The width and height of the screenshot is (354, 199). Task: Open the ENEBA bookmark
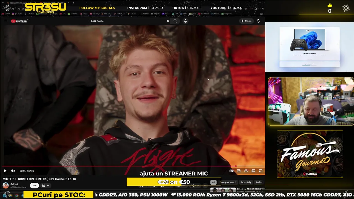coord(132,14)
